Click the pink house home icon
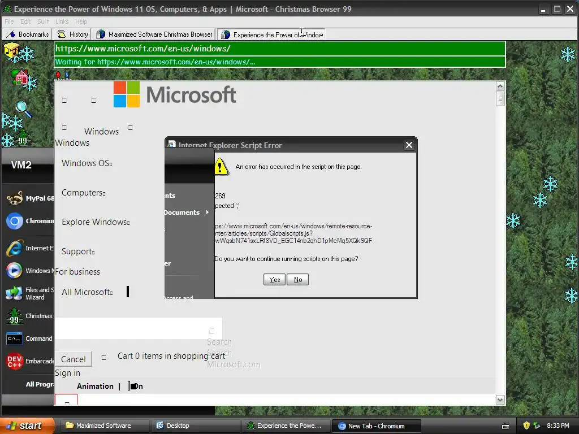The width and height of the screenshot is (579, 434). tap(20, 77)
